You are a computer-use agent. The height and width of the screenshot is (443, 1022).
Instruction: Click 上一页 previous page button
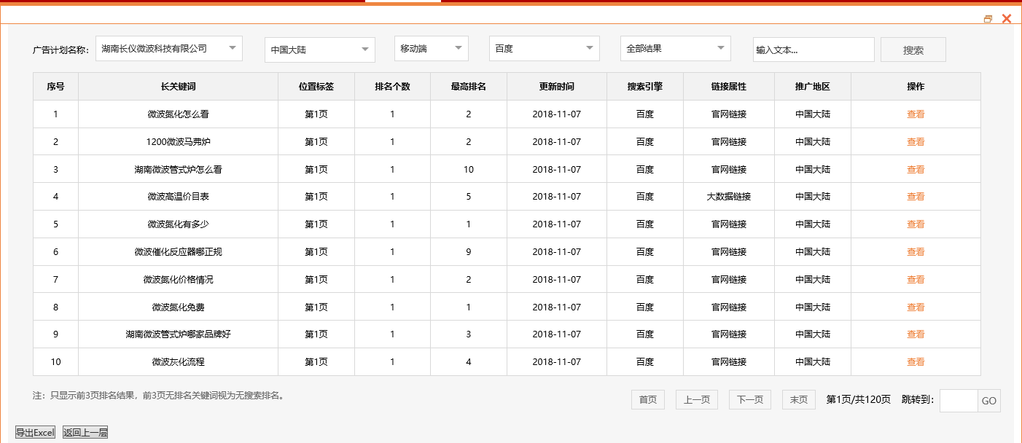[x=696, y=399]
